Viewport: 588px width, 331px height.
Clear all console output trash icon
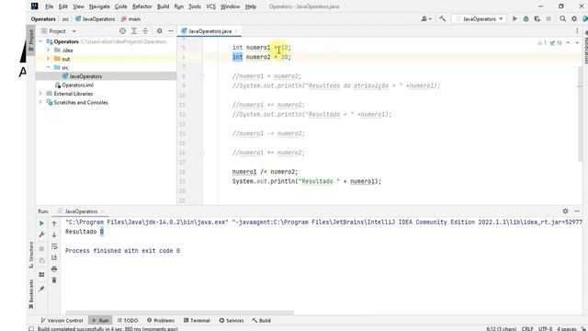coord(54,280)
